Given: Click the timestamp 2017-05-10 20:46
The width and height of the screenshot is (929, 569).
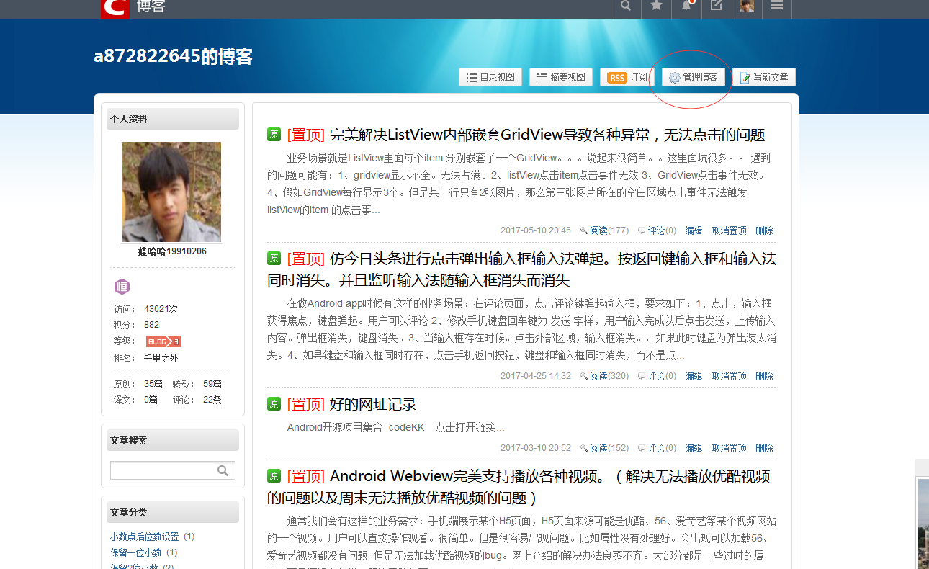Looking at the screenshot, I should click(536, 230).
